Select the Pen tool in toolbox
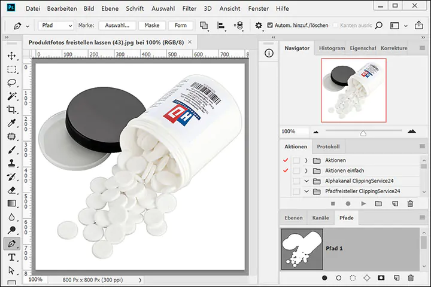The image size is (431, 287). 11,243
